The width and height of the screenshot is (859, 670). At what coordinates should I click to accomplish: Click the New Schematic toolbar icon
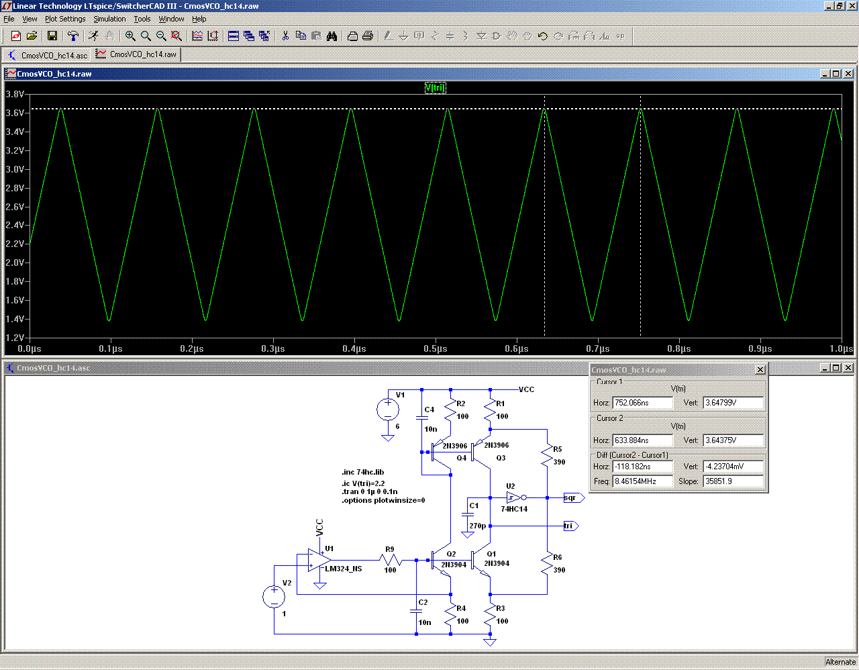coord(16,36)
